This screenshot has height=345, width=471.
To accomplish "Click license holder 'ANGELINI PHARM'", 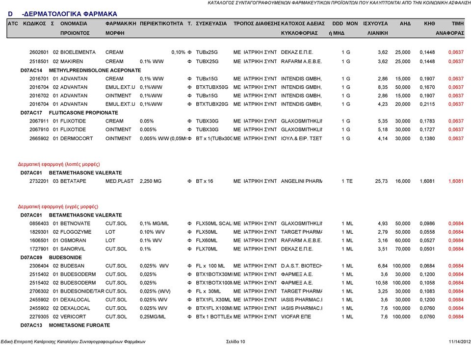I will click(x=302, y=181).
